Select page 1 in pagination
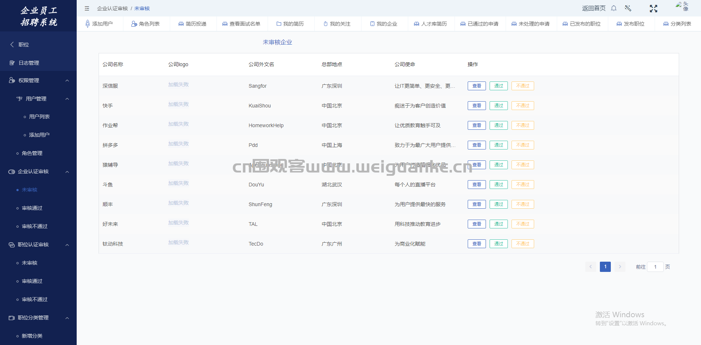The image size is (701, 345). (605, 267)
